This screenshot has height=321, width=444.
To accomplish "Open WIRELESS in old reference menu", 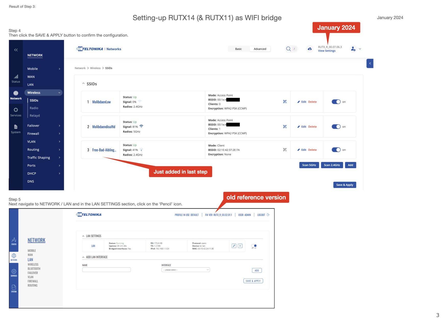I will (x=33, y=264).
